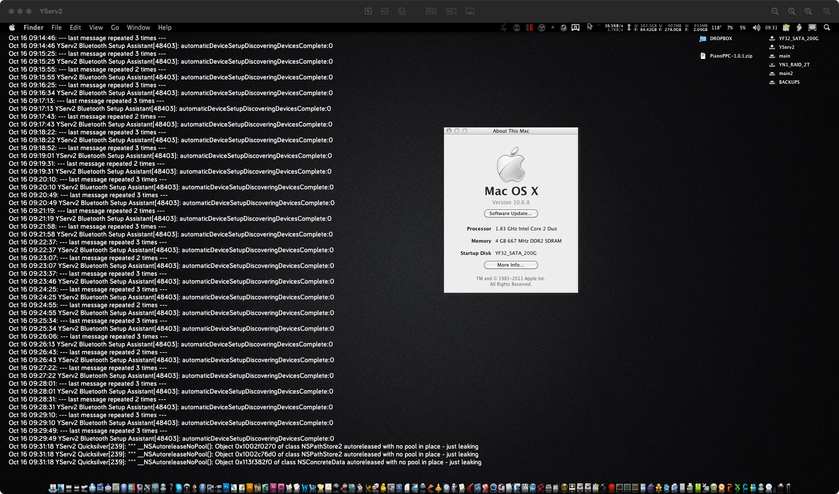Zoom out using the toolbar magnifier
Image resolution: width=839 pixels, height=494 pixels.
pyautogui.click(x=775, y=11)
